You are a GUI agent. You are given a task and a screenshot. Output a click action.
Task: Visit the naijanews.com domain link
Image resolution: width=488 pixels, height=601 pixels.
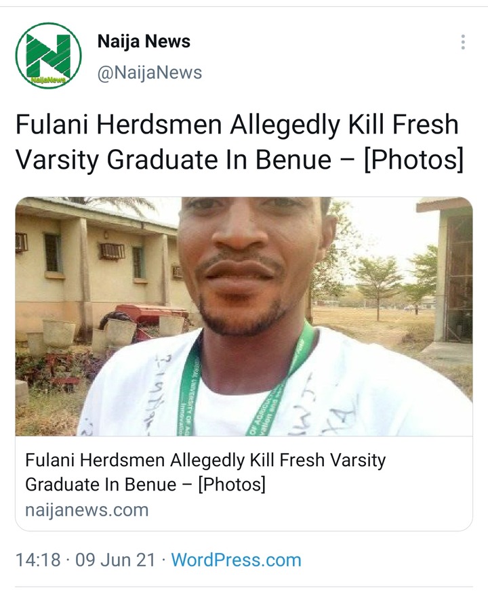click(x=87, y=510)
